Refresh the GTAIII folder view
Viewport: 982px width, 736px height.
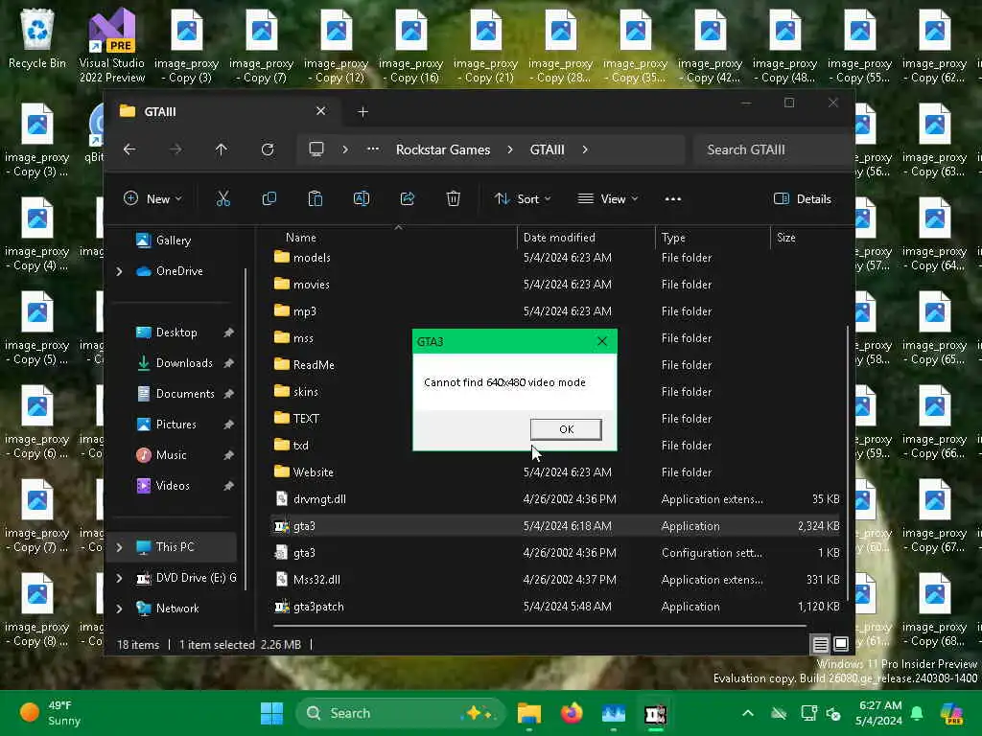[268, 149]
